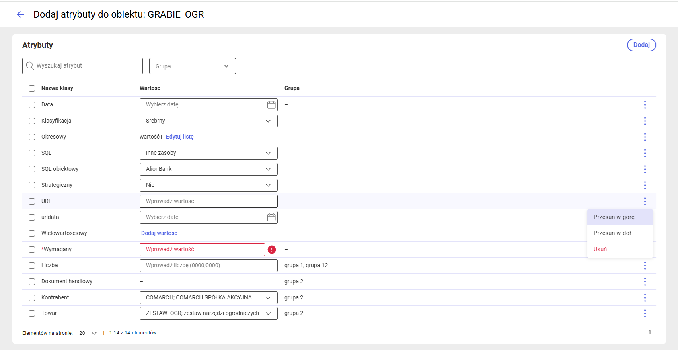Image resolution: width=678 pixels, height=350 pixels.
Task: Open the calendar icon in the urldata row
Action: coord(271,217)
